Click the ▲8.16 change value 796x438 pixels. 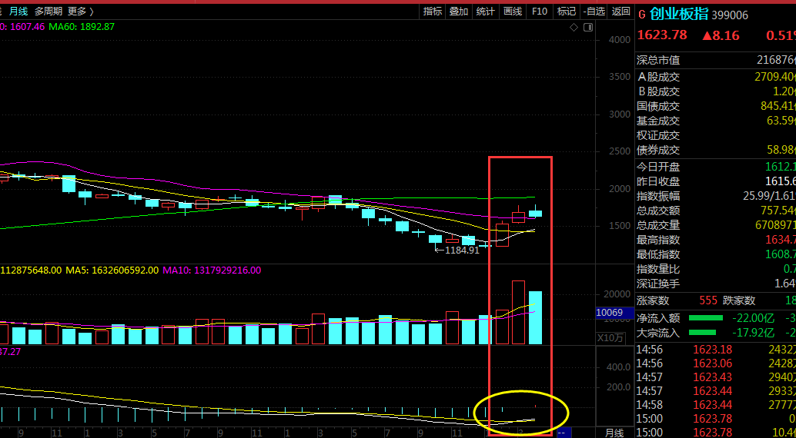(721, 35)
